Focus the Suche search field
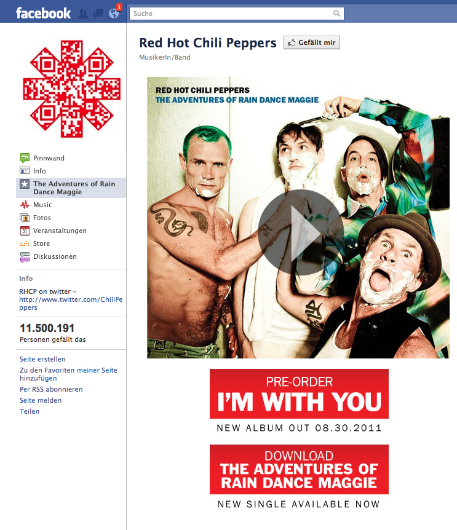Image resolution: width=457 pixels, height=530 pixels. point(230,14)
